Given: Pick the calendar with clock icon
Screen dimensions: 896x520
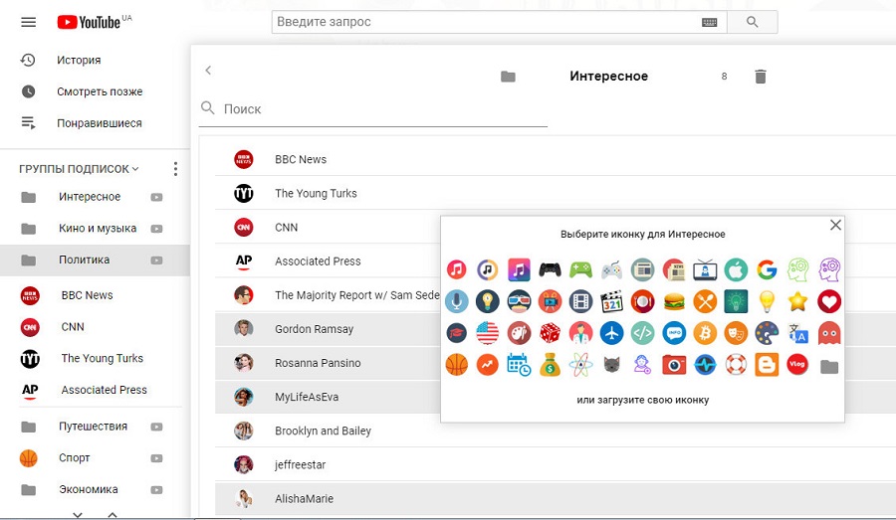Looking at the screenshot, I should coord(519,365).
